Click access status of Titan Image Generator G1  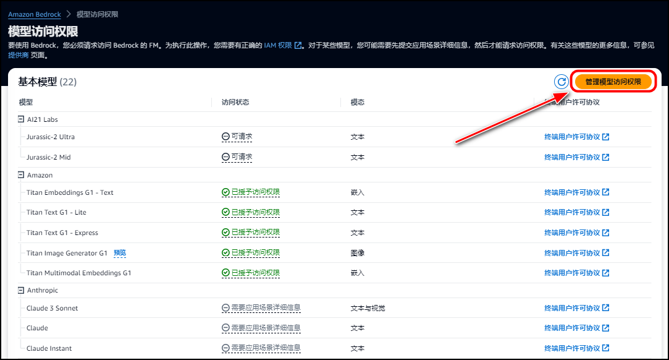tap(251, 253)
